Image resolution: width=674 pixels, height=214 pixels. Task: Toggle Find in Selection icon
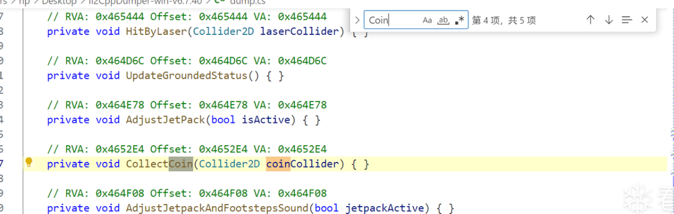pyautogui.click(x=627, y=20)
